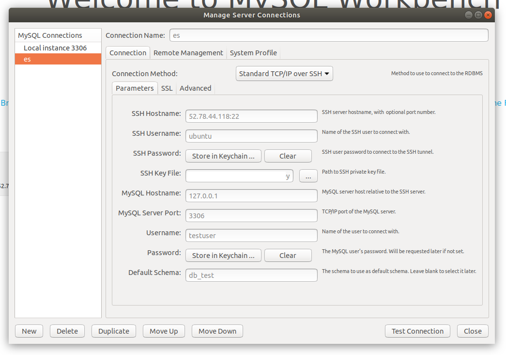
Task: Store SSH password in keychain
Action: click(223, 156)
